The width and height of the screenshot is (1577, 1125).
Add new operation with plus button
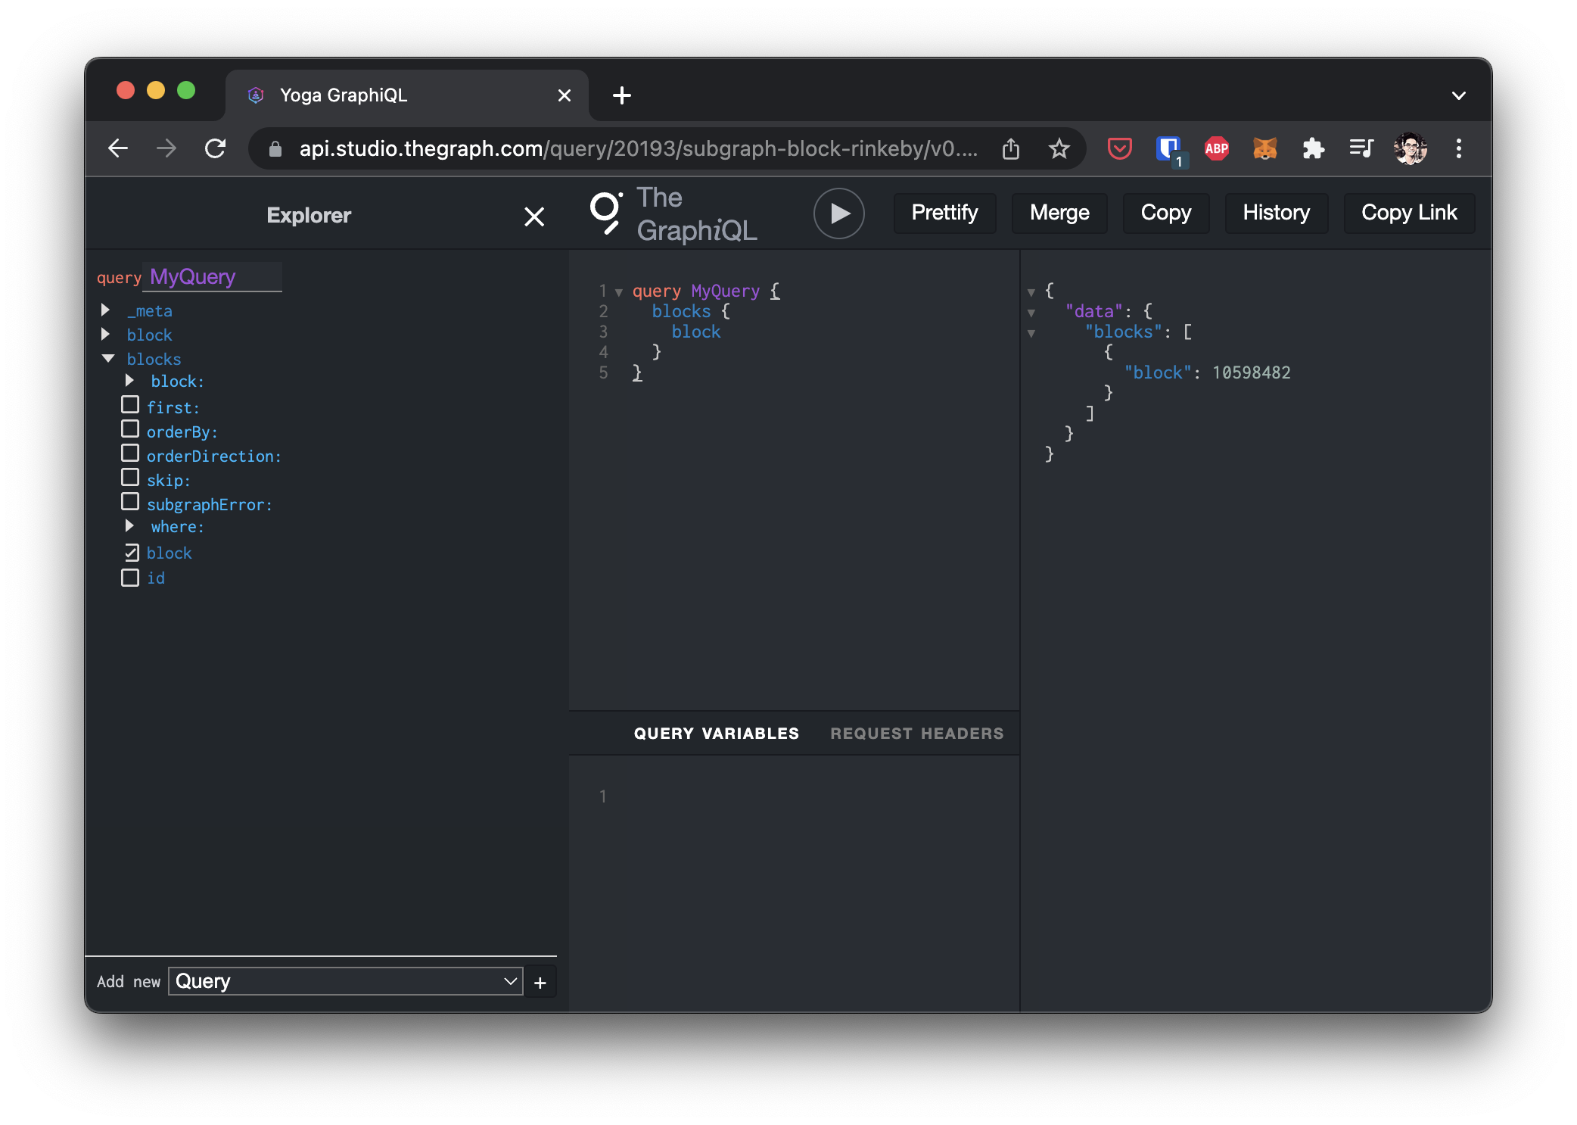click(x=540, y=983)
